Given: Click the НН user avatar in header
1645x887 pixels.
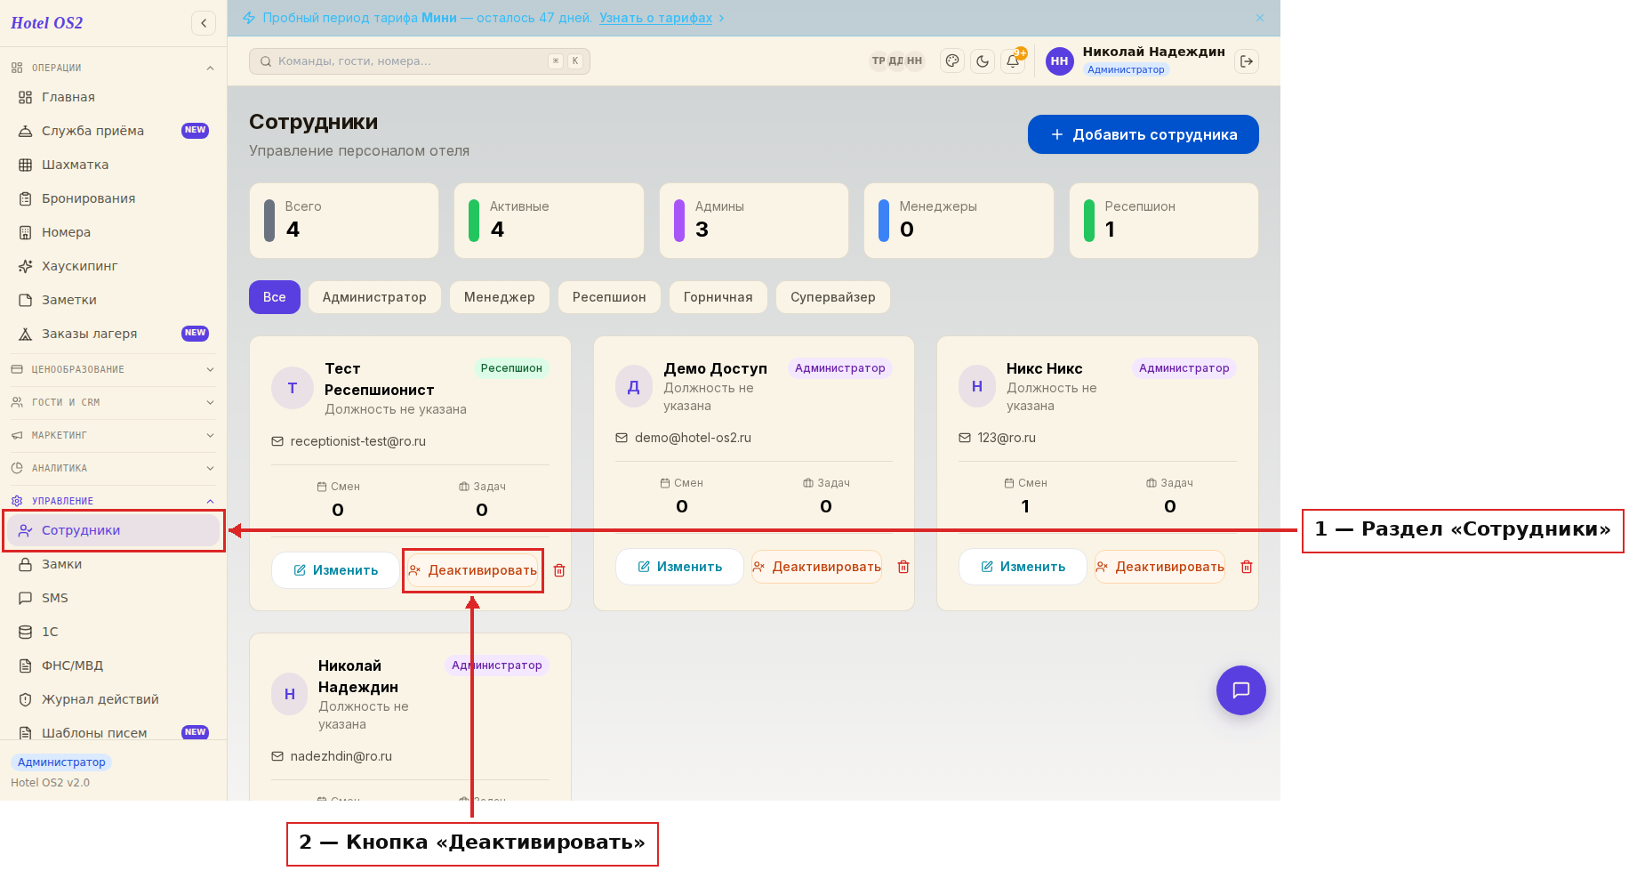Looking at the screenshot, I should click(x=1060, y=61).
